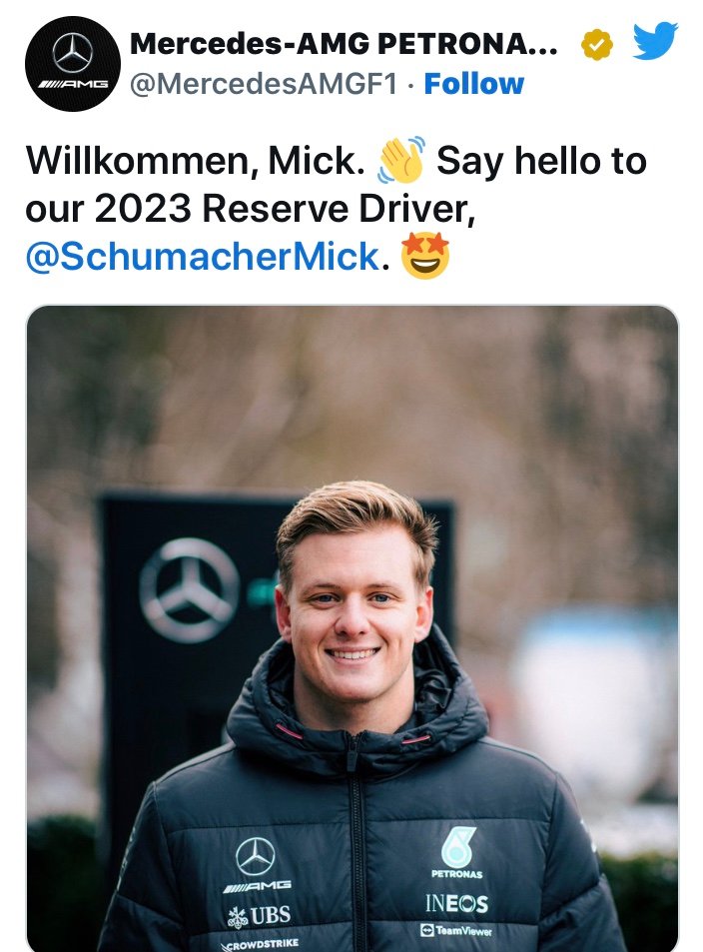703x952 pixels.
Task: Open the tweet photo in full view
Action: coord(352,628)
